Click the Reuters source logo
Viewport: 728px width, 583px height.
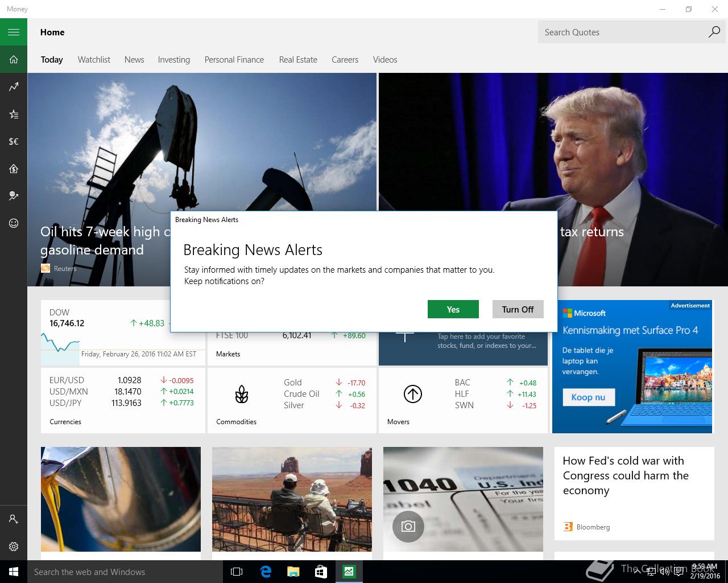pyautogui.click(x=45, y=268)
